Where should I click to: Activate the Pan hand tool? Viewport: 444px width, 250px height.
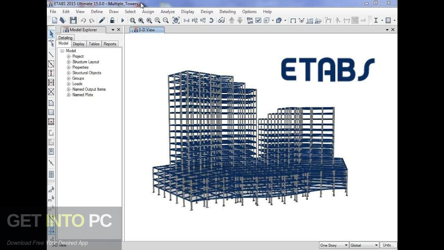tap(176, 20)
